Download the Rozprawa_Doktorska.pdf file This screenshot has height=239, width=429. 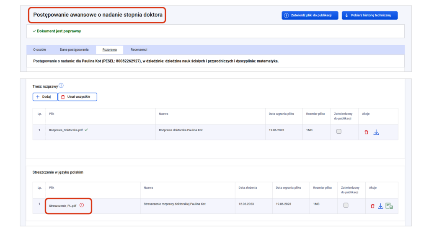click(x=376, y=132)
